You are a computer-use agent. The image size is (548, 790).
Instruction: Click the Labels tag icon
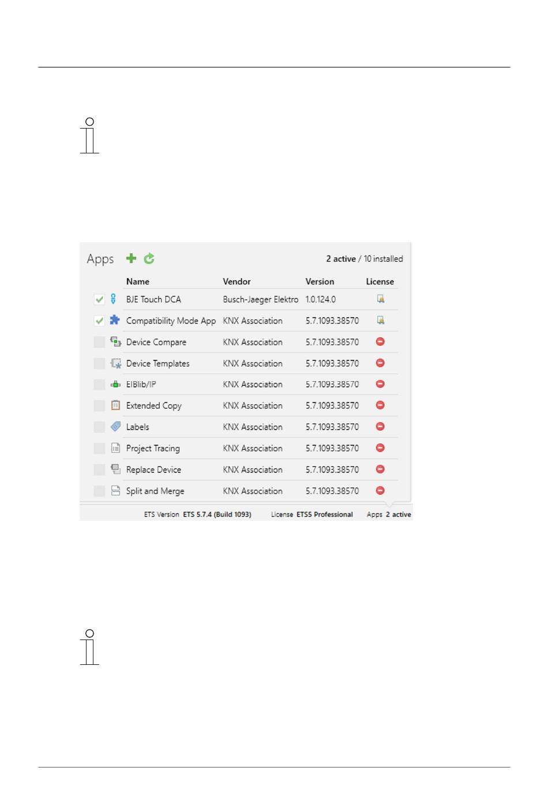pyautogui.click(x=115, y=427)
